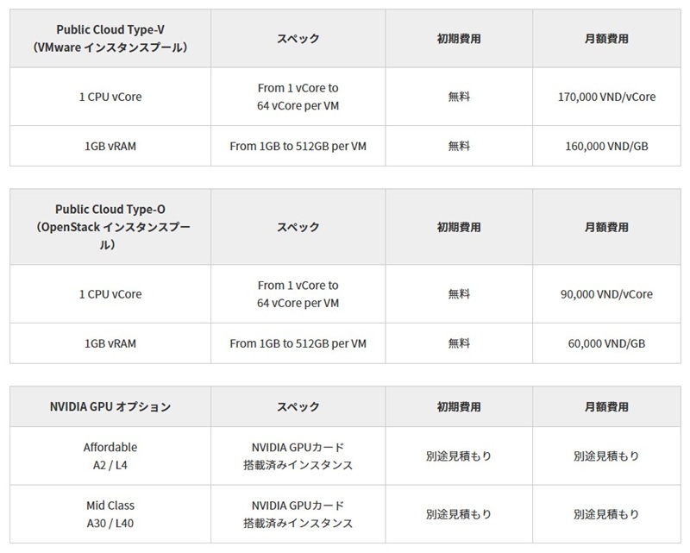Select the NVIDIA GPU オプション header cell
Screen dimensions: 690x553
[x=110, y=406]
